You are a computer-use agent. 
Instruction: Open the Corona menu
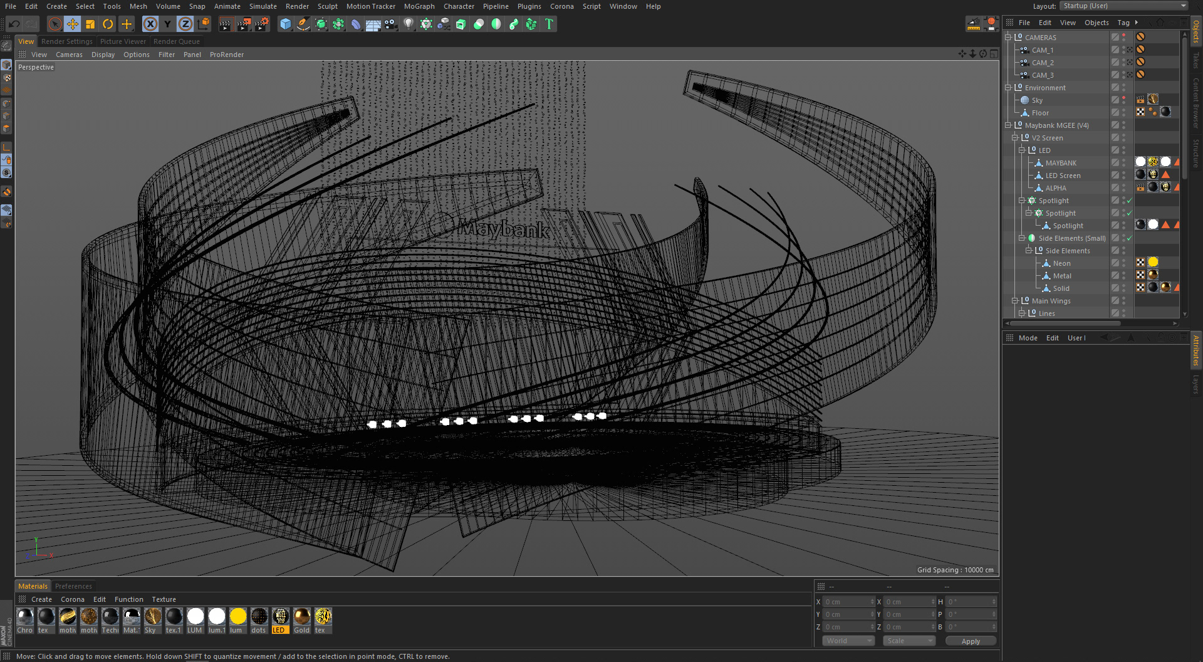[x=561, y=6]
